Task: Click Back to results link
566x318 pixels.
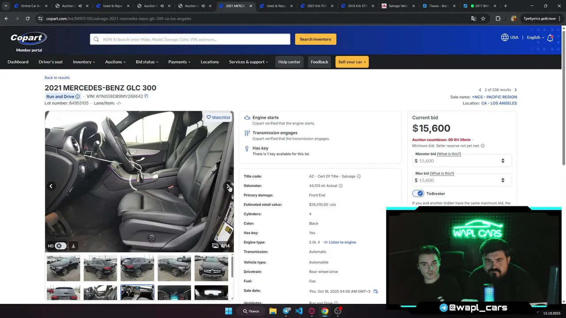Action: 57,78
